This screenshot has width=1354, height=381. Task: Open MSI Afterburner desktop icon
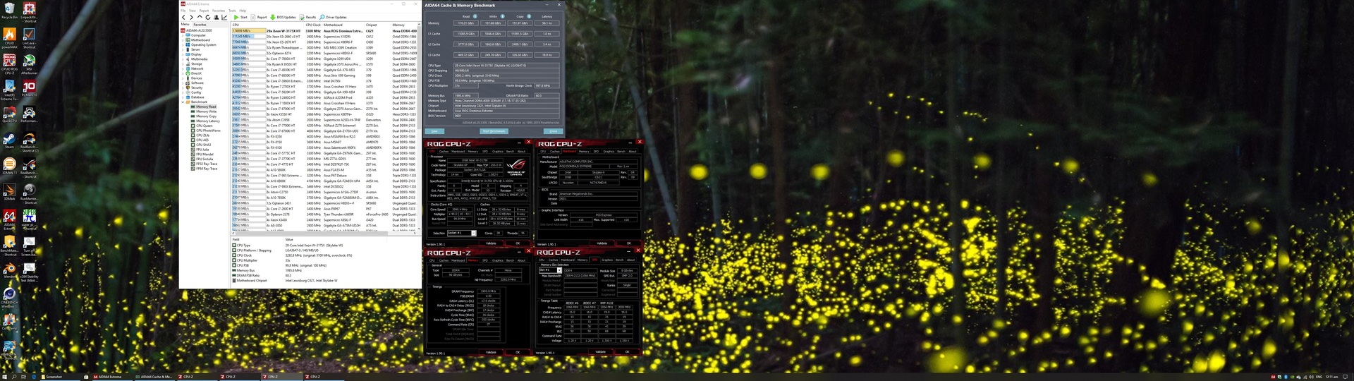click(x=29, y=62)
